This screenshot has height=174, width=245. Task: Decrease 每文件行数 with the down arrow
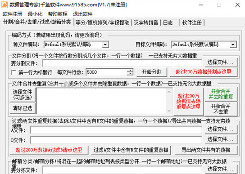[130, 74]
